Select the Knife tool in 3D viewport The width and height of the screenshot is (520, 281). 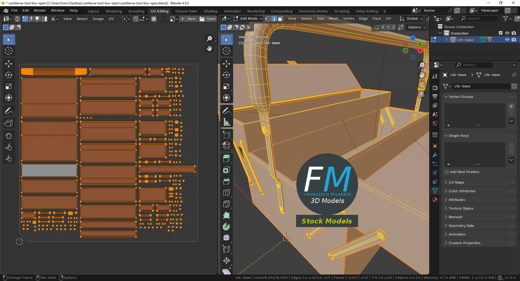click(226, 204)
